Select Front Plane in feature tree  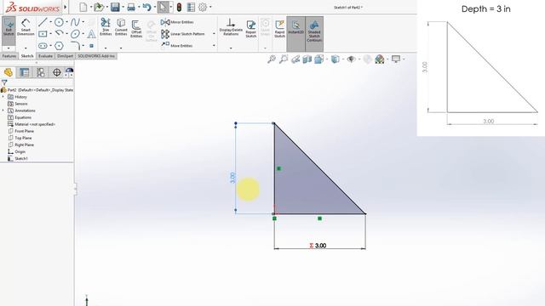pos(20,131)
